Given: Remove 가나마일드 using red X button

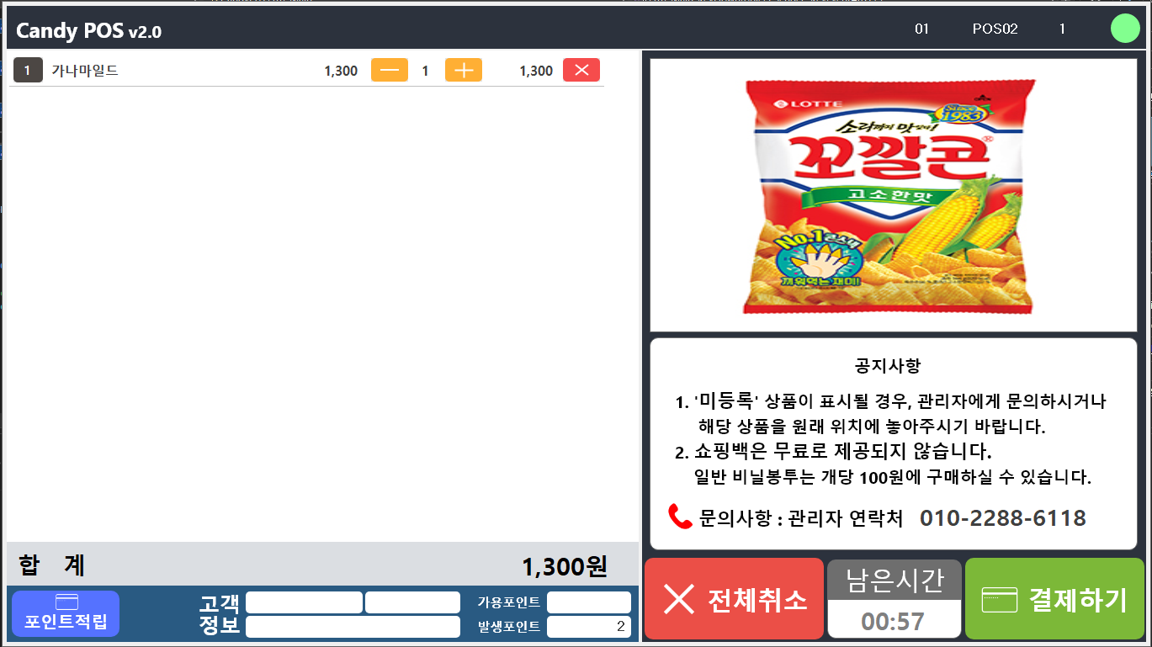Looking at the screenshot, I should click(x=581, y=71).
